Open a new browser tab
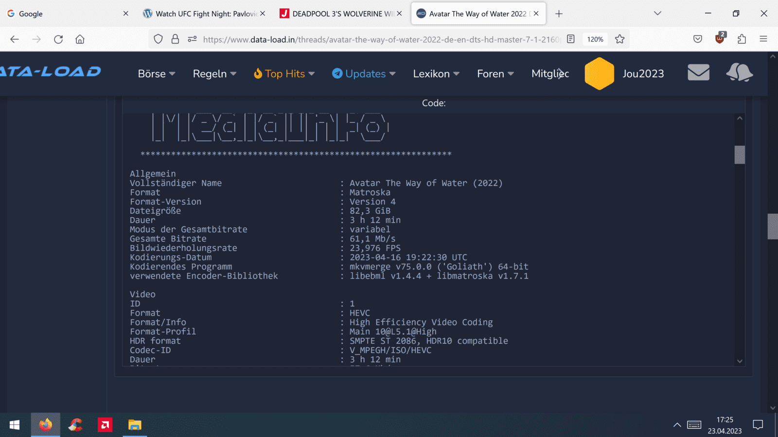The image size is (778, 437). click(559, 14)
